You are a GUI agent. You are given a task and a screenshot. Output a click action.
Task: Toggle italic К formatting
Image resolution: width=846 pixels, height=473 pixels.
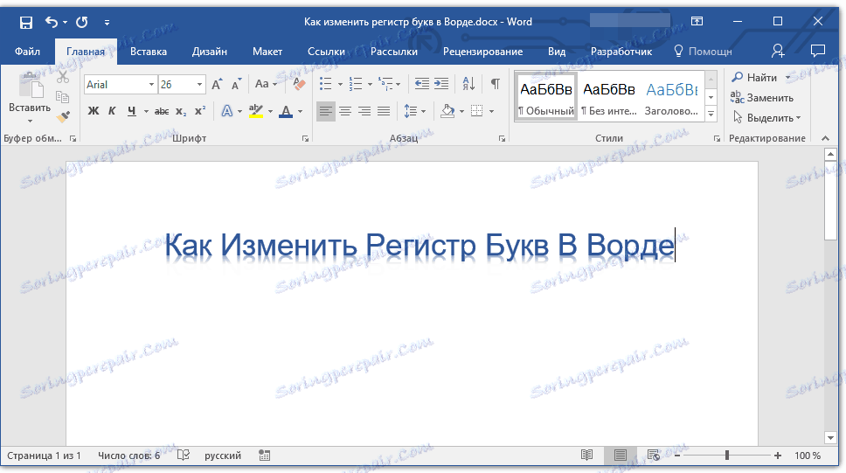[x=112, y=111]
